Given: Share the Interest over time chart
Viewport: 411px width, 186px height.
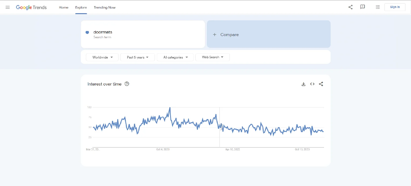Looking at the screenshot, I should 321,84.
